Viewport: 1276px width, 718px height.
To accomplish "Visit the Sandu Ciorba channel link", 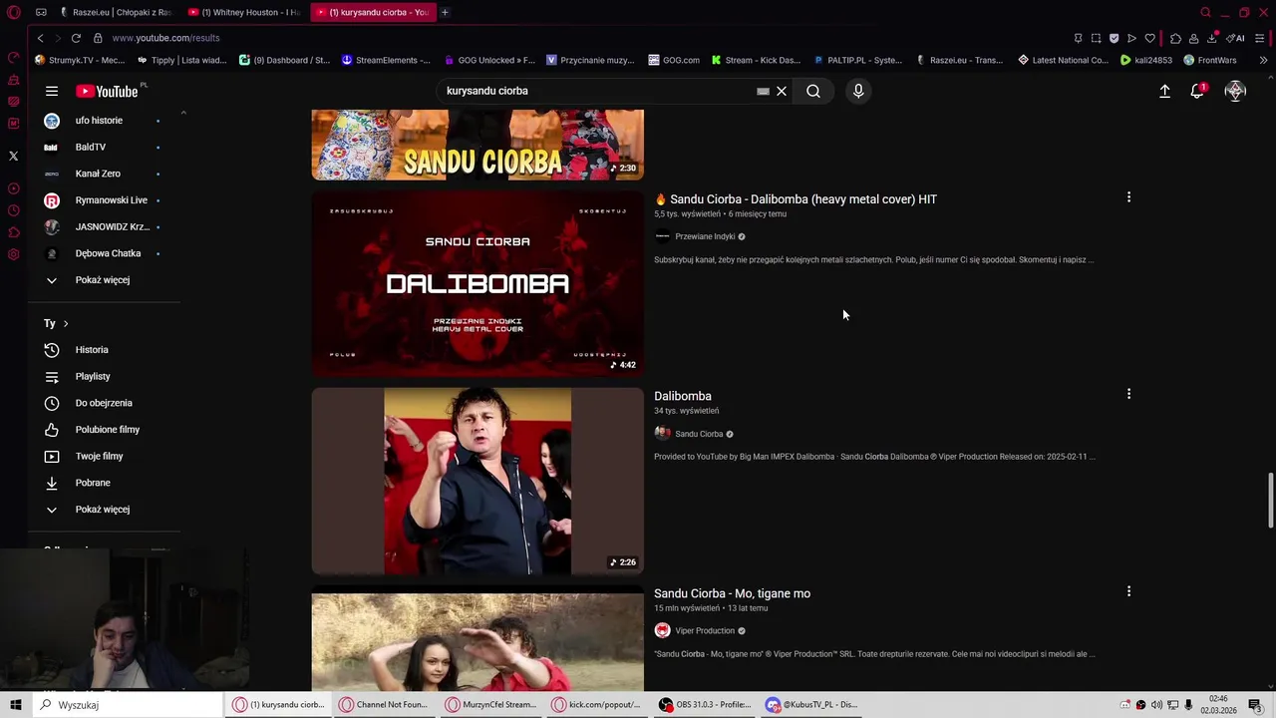I will click(699, 434).
